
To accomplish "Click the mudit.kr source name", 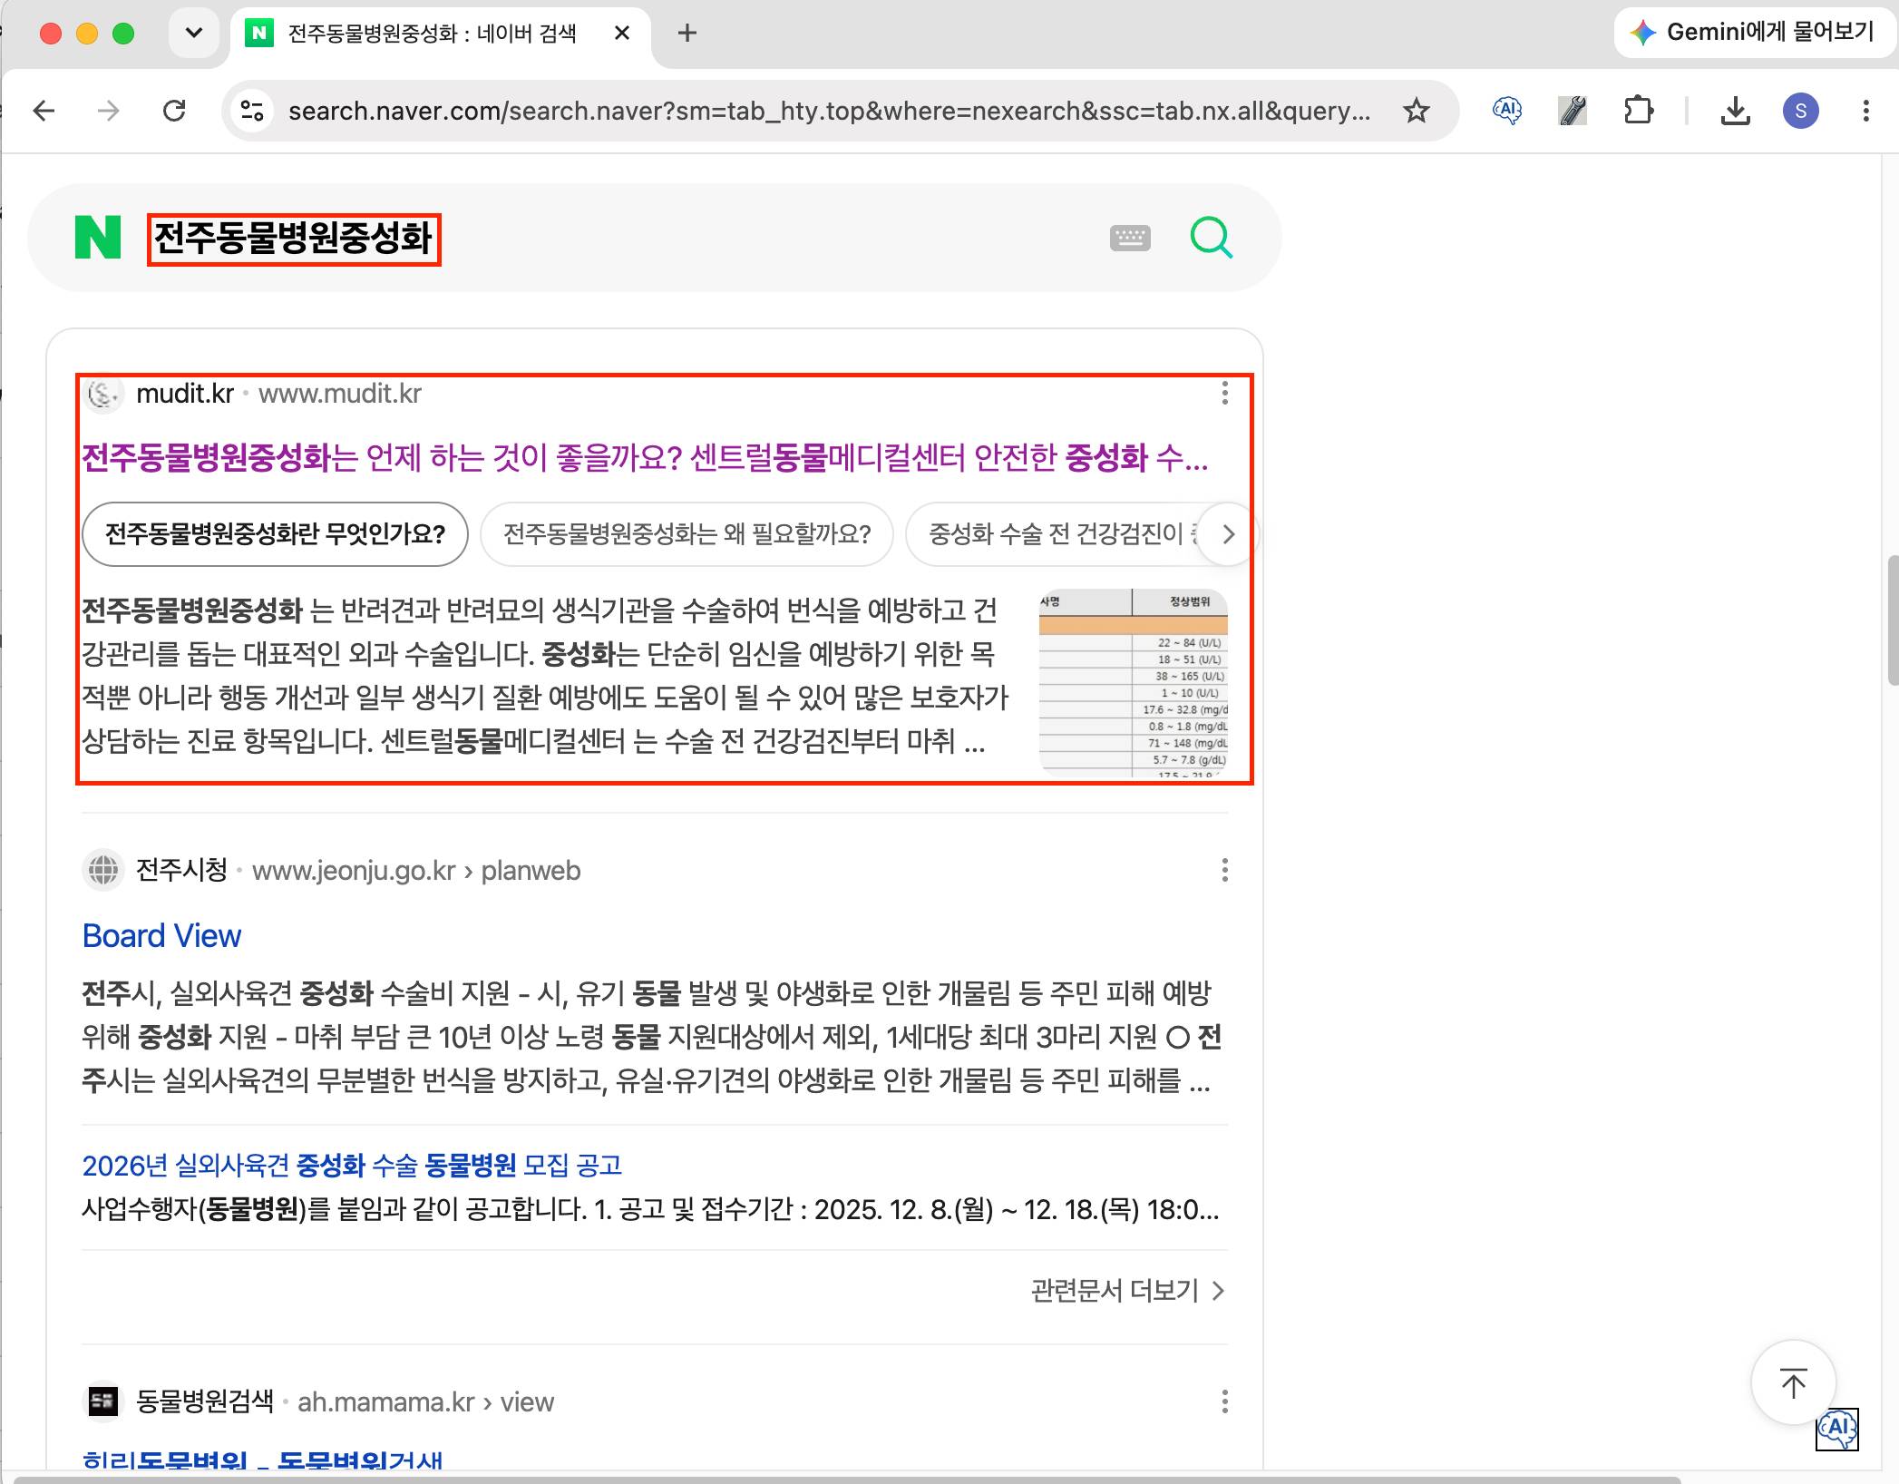I will tap(185, 394).
